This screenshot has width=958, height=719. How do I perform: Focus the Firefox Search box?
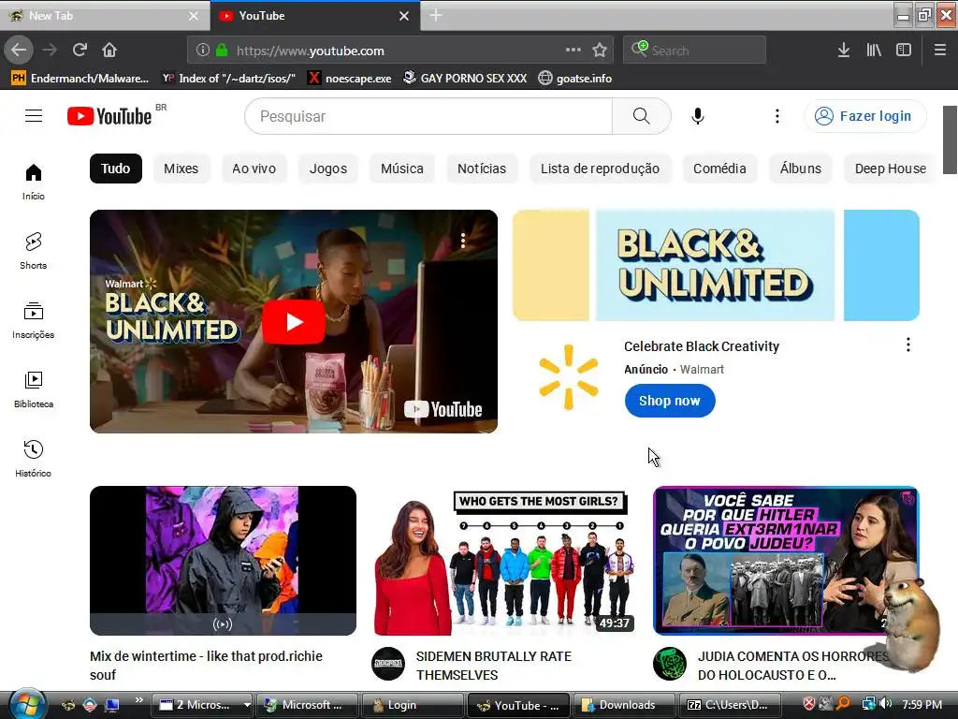tap(695, 51)
